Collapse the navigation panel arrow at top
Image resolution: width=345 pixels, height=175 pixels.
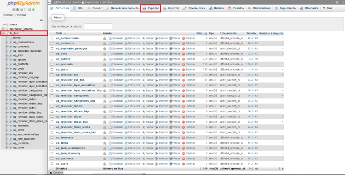50,2
